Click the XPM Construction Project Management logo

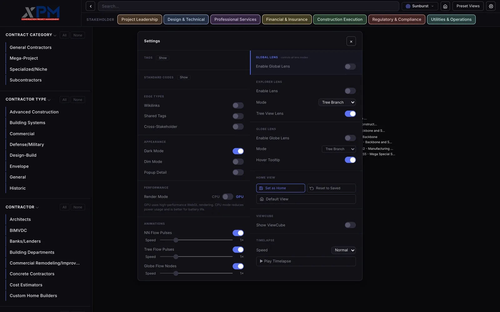click(x=41, y=13)
